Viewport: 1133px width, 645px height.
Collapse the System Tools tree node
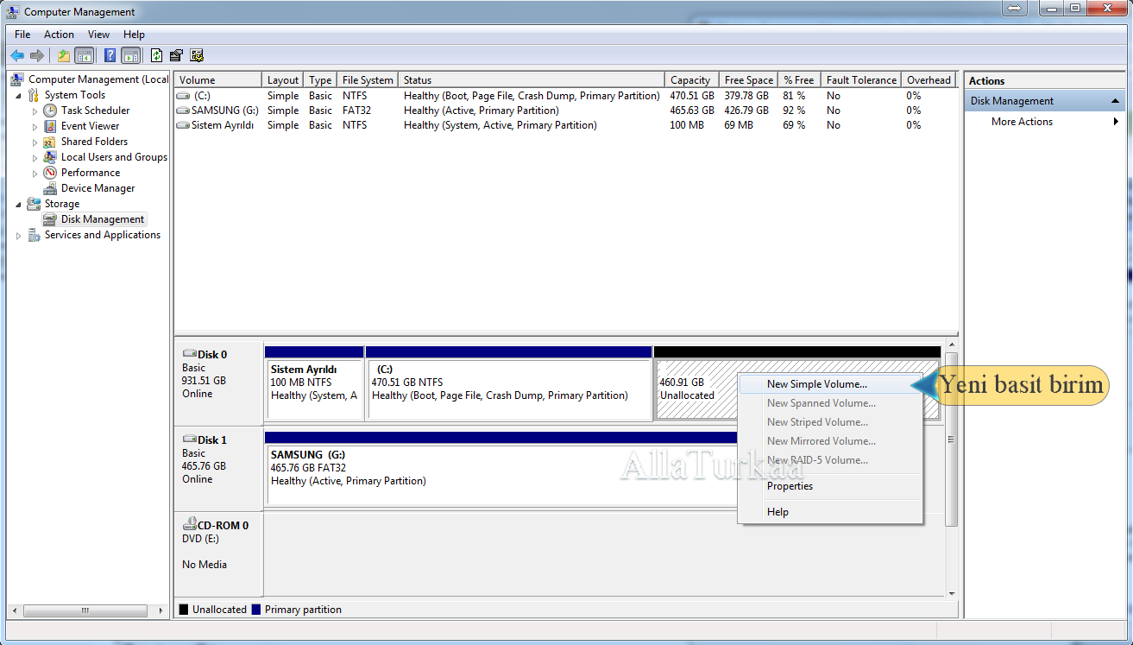click(19, 95)
